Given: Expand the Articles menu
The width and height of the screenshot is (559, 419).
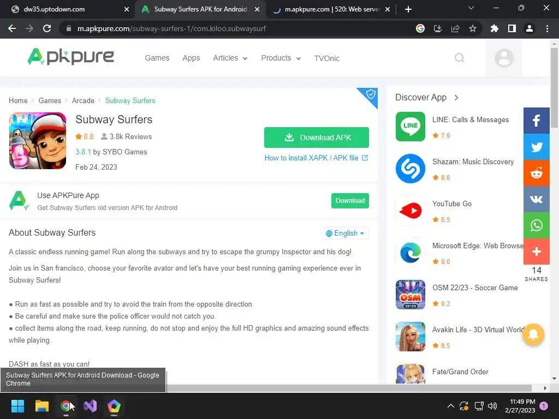Looking at the screenshot, I should 230,58.
